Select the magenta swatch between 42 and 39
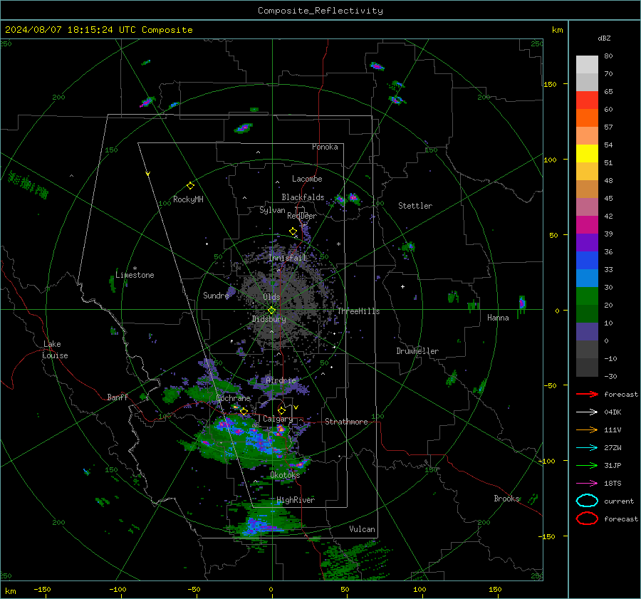Screen dimensions: 641x599 pos(587,225)
